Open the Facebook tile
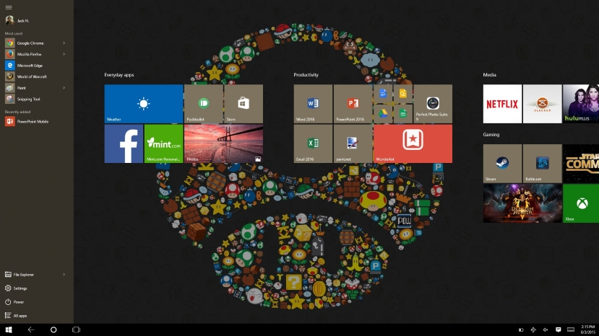This screenshot has width=599, height=336. (x=124, y=143)
